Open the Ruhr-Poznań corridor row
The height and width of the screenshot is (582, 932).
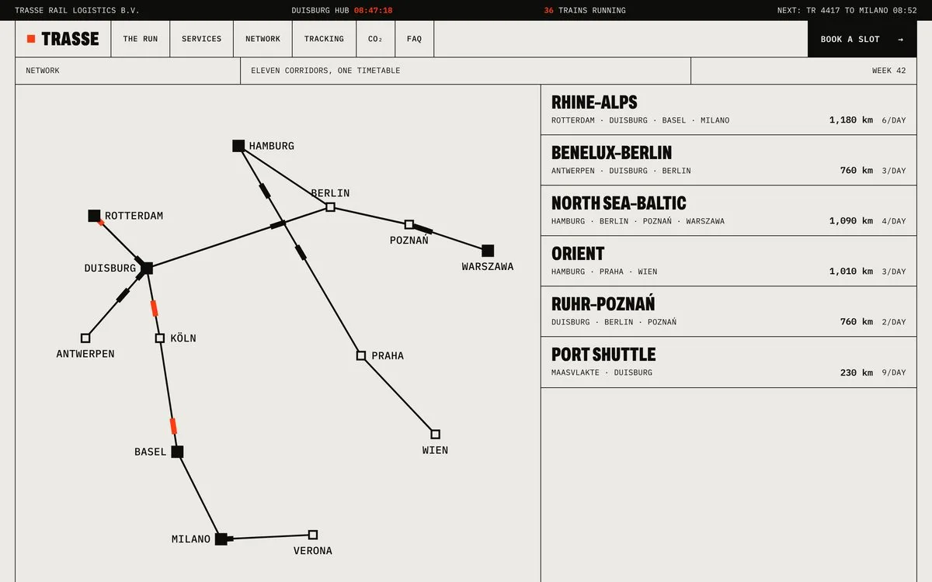tap(729, 311)
